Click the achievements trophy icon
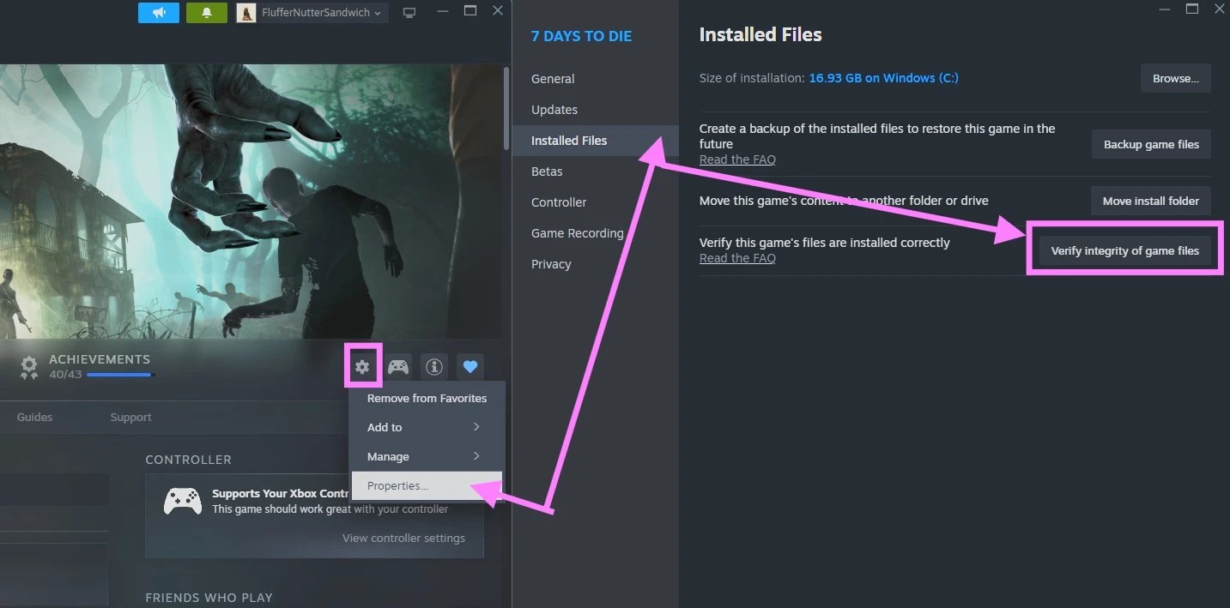The height and width of the screenshot is (608, 1230). coord(29,367)
